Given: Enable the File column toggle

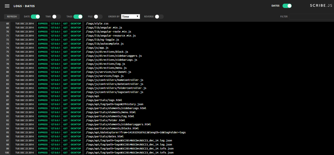Looking at the screenshot, I should tap(98, 17).
